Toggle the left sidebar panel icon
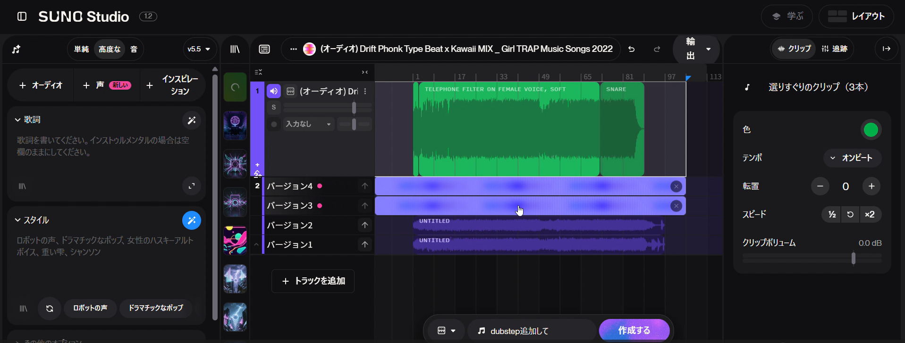 (22, 17)
